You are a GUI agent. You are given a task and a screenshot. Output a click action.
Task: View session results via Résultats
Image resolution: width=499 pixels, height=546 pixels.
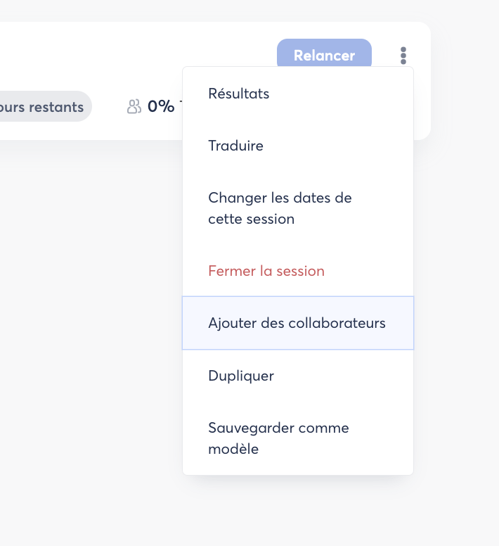pyautogui.click(x=239, y=94)
